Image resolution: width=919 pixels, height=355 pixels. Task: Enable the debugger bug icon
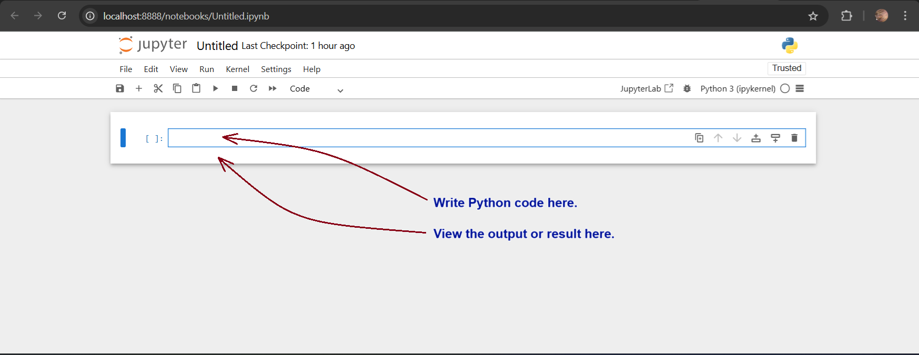[x=687, y=88]
